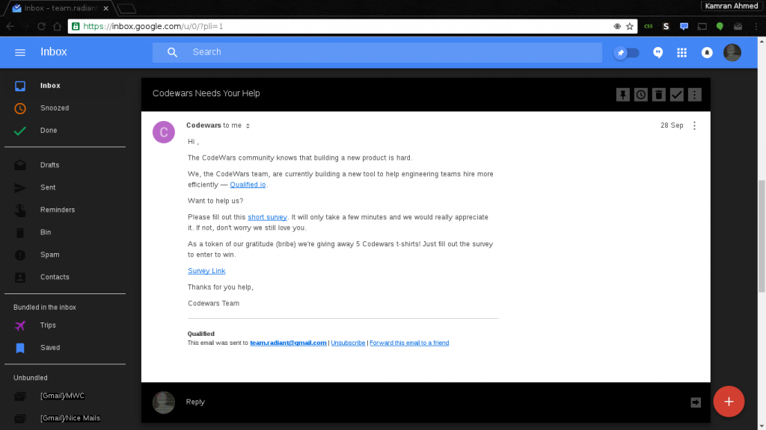This screenshot has width=766, height=430.
Task: Go to the browser home page
Action: click(57, 27)
